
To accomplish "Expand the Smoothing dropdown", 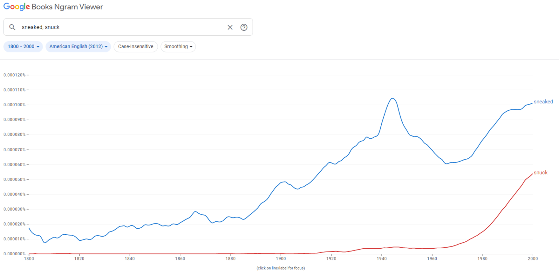I will point(178,47).
